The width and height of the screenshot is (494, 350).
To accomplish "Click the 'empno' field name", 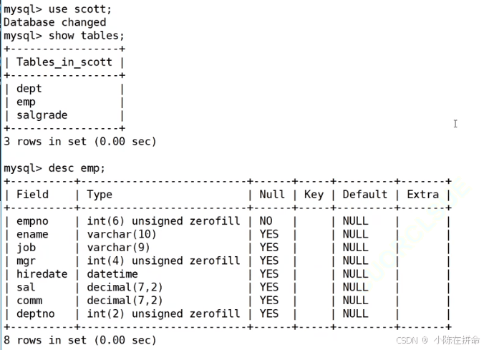I will point(32,221).
